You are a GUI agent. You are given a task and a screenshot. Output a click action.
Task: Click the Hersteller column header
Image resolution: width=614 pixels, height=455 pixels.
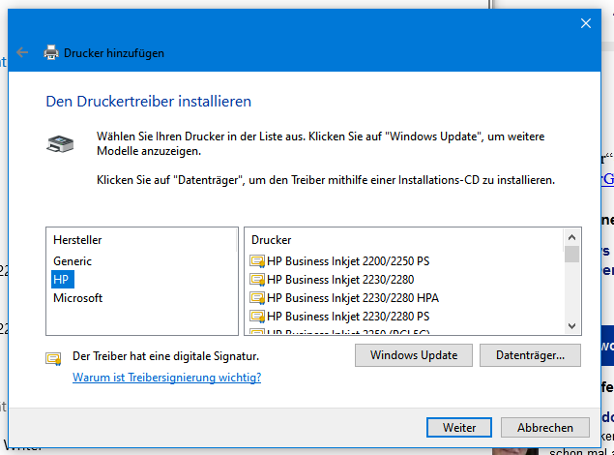[77, 240]
